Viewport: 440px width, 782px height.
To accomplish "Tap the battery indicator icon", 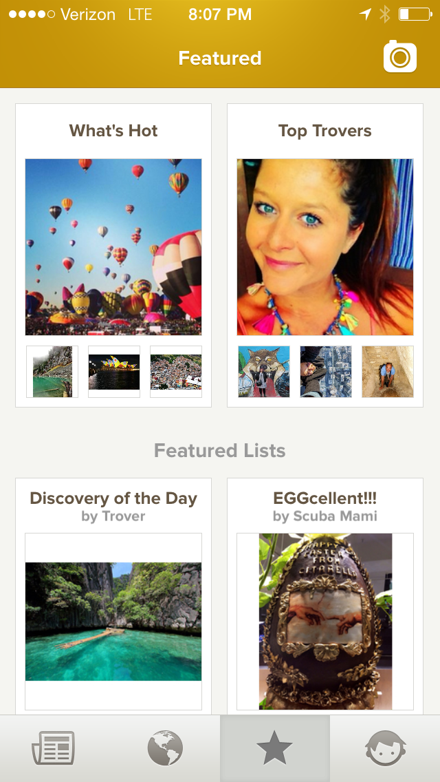I will 413,14.
